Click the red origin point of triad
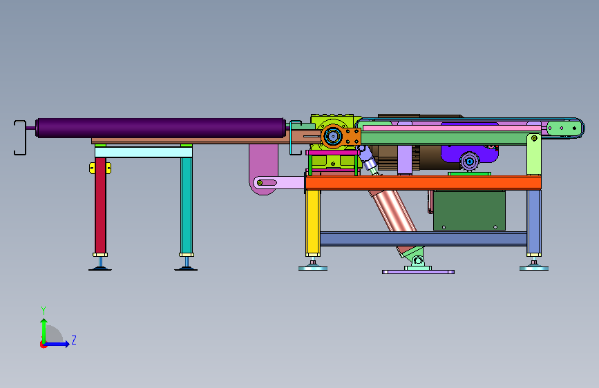This screenshot has width=599, height=388. pos(43,345)
